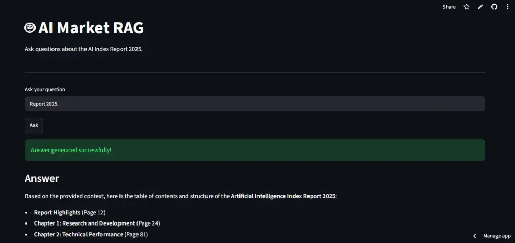Select the Chapter 1: Research and Development entry
515x243 pixels.
pyautogui.click(x=97, y=223)
